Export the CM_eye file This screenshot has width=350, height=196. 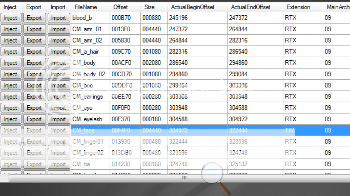pos(35,108)
